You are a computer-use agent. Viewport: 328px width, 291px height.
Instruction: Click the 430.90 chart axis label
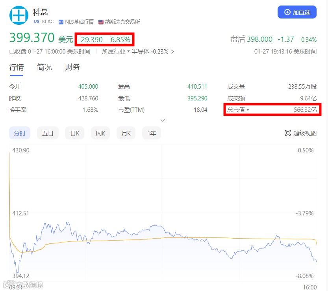coord(21,150)
